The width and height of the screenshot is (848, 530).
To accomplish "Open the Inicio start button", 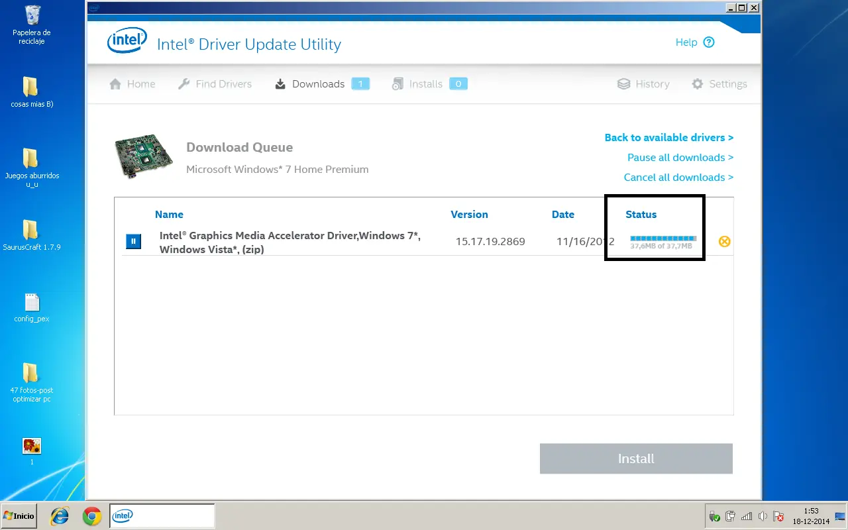I will pyautogui.click(x=19, y=516).
